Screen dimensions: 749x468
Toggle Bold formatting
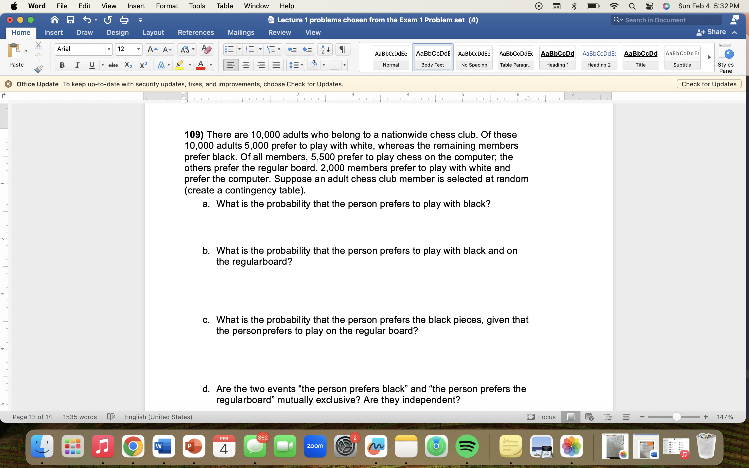coord(62,65)
